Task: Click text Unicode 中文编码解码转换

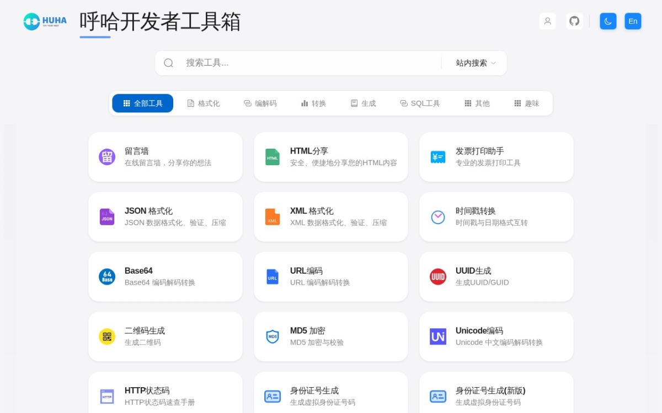Action: point(499,343)
